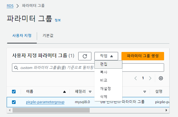Toggle the select-all header checkbox
178x117 pixels.
tap(14, 91)
